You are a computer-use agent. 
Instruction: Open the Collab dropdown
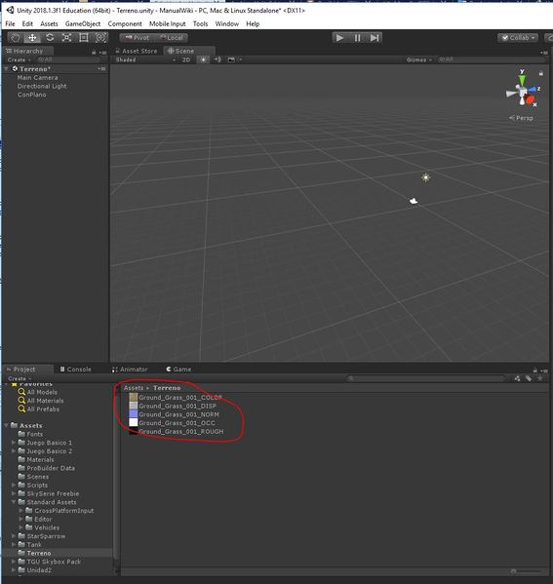click(518, 38)
